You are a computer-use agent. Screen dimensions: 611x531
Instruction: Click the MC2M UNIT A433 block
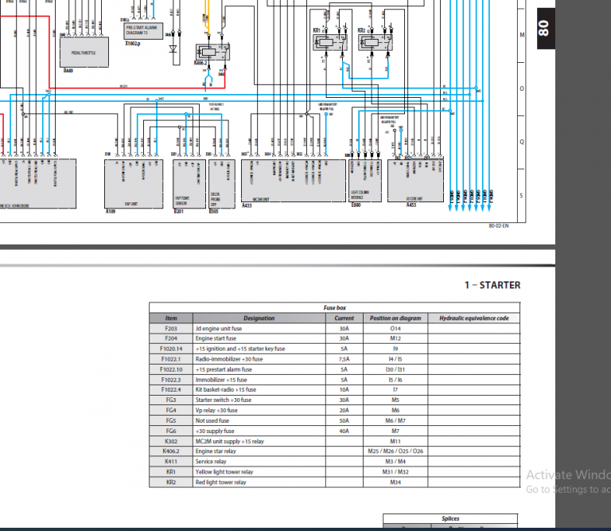[x=293, y=181]
